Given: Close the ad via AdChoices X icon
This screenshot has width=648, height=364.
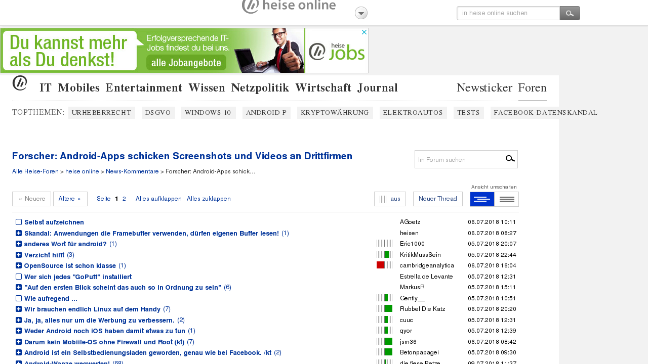Looking at the screenshot, I should click(363, 32).
